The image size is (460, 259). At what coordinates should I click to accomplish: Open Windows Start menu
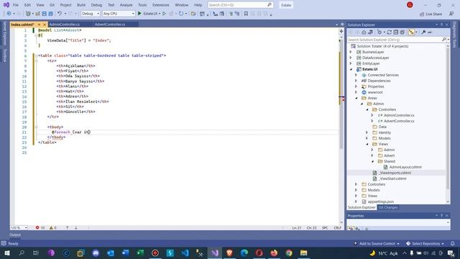pos(6,253)
